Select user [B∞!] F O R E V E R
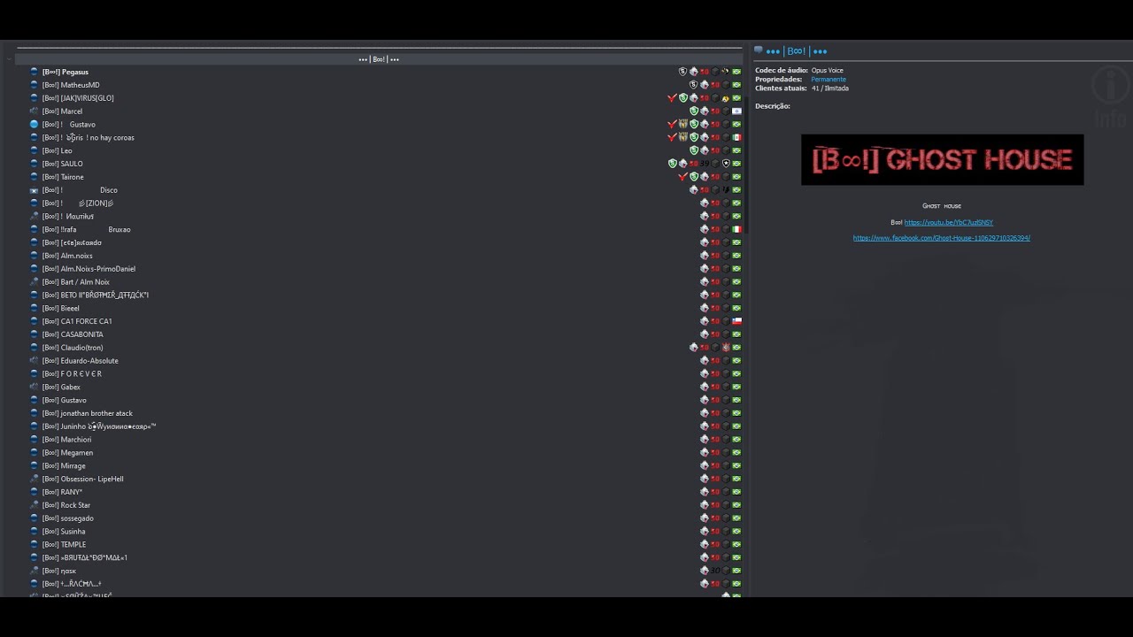Image resolution: width=1133 pixels, height=637 pixels. pos(72,373)
